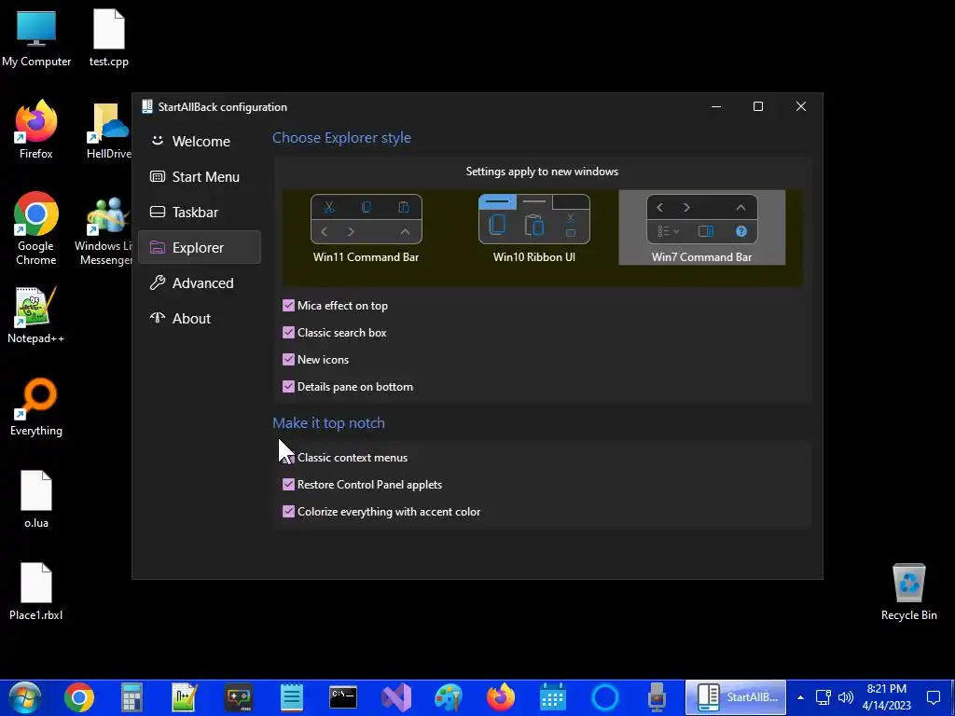Image resolution: width=955 pixels, height=716 pixels.
Task: Select the Windows Live Messenger desktop shortcut
Action: click(104, 231)
